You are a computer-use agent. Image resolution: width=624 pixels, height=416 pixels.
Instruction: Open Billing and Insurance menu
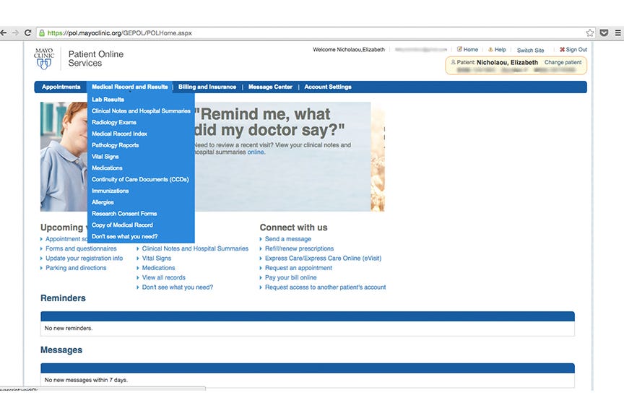(x=207, y=87)
